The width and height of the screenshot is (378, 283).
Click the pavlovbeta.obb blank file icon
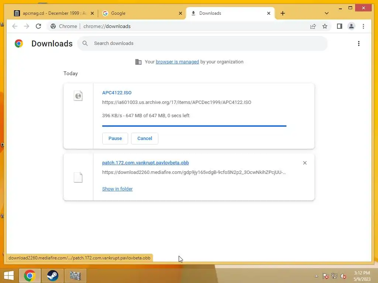pos(78,177)
